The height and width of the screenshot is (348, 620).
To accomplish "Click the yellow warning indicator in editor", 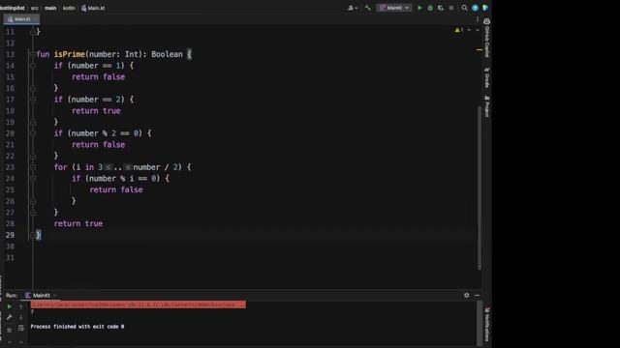I will [x=458, y=30].
